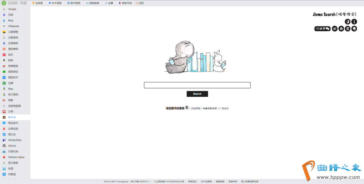
Task: Open the Weibo icon in top right
Action: coord(335,29)
